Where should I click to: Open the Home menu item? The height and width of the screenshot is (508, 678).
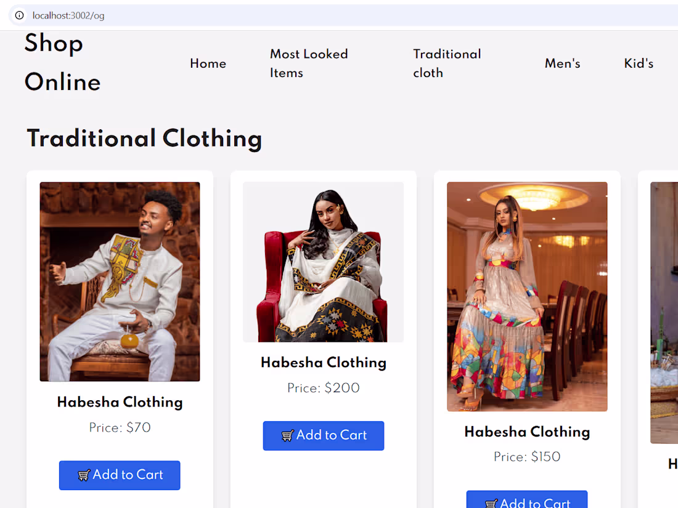point(208,63)
